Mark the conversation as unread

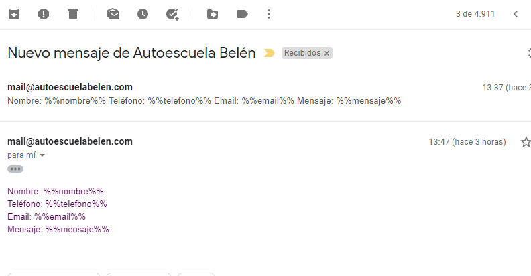[x=113, y=14]
